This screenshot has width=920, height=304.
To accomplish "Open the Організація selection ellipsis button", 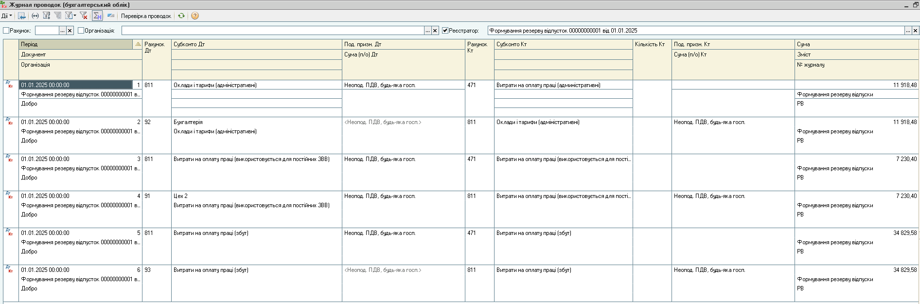I will click(427, 31).
